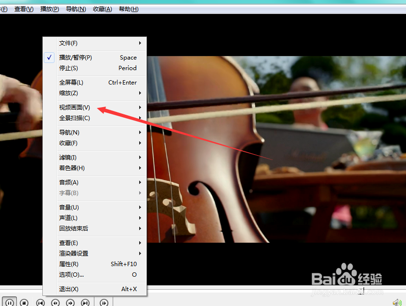
Task: Open the 收藏(A) menu in the menu bar
Action: (102, 9)
